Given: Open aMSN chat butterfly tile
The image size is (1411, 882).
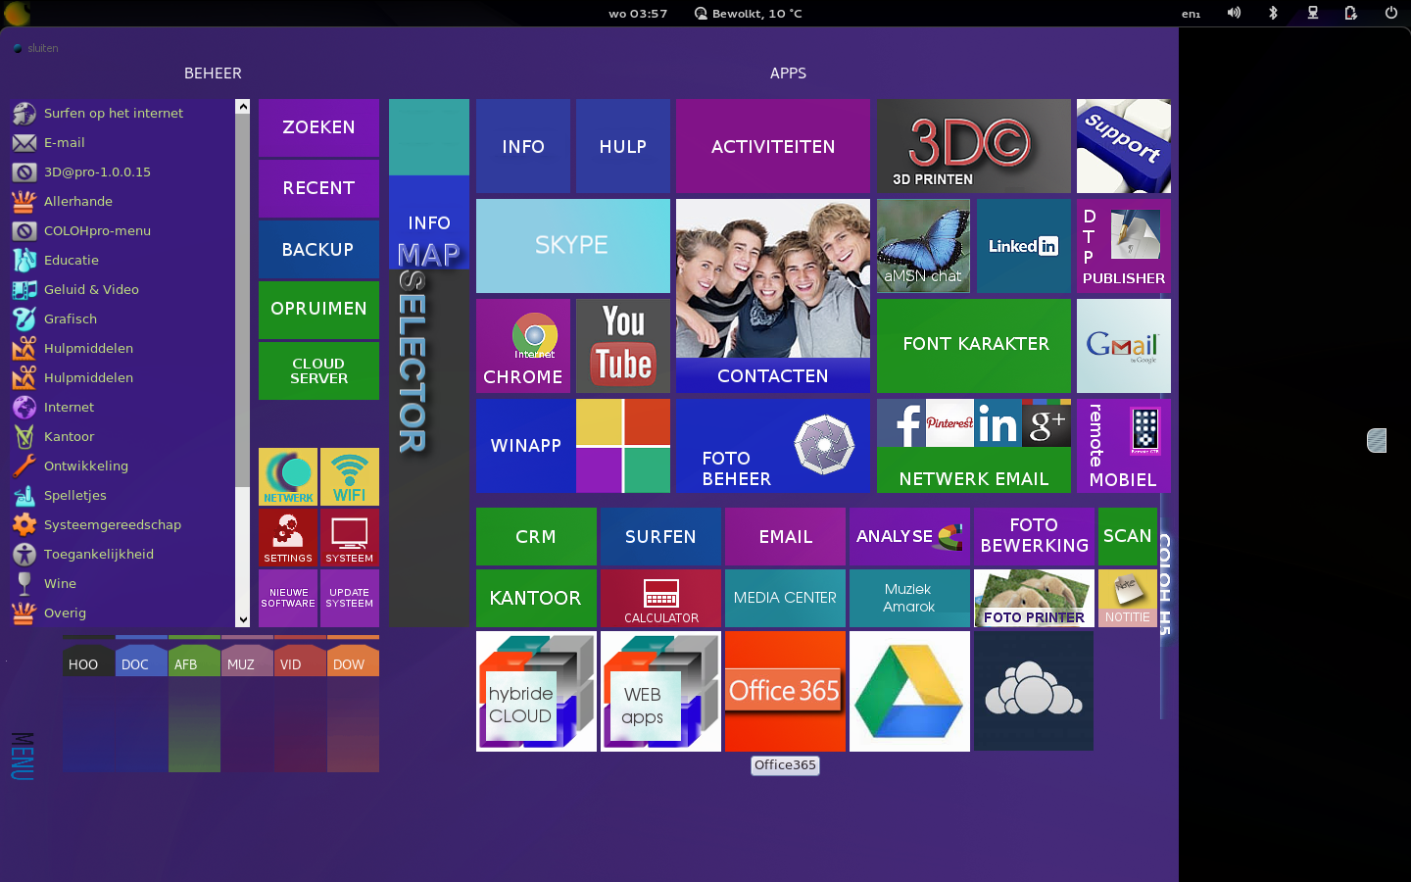Looking at the screenshot, I should 923,246.
